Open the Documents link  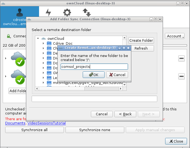click(15, 123)
